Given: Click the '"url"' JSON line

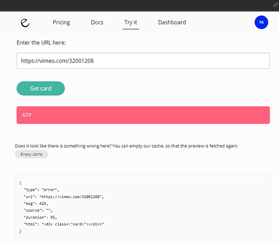Looking at the screenshot, I should point(64,197).
